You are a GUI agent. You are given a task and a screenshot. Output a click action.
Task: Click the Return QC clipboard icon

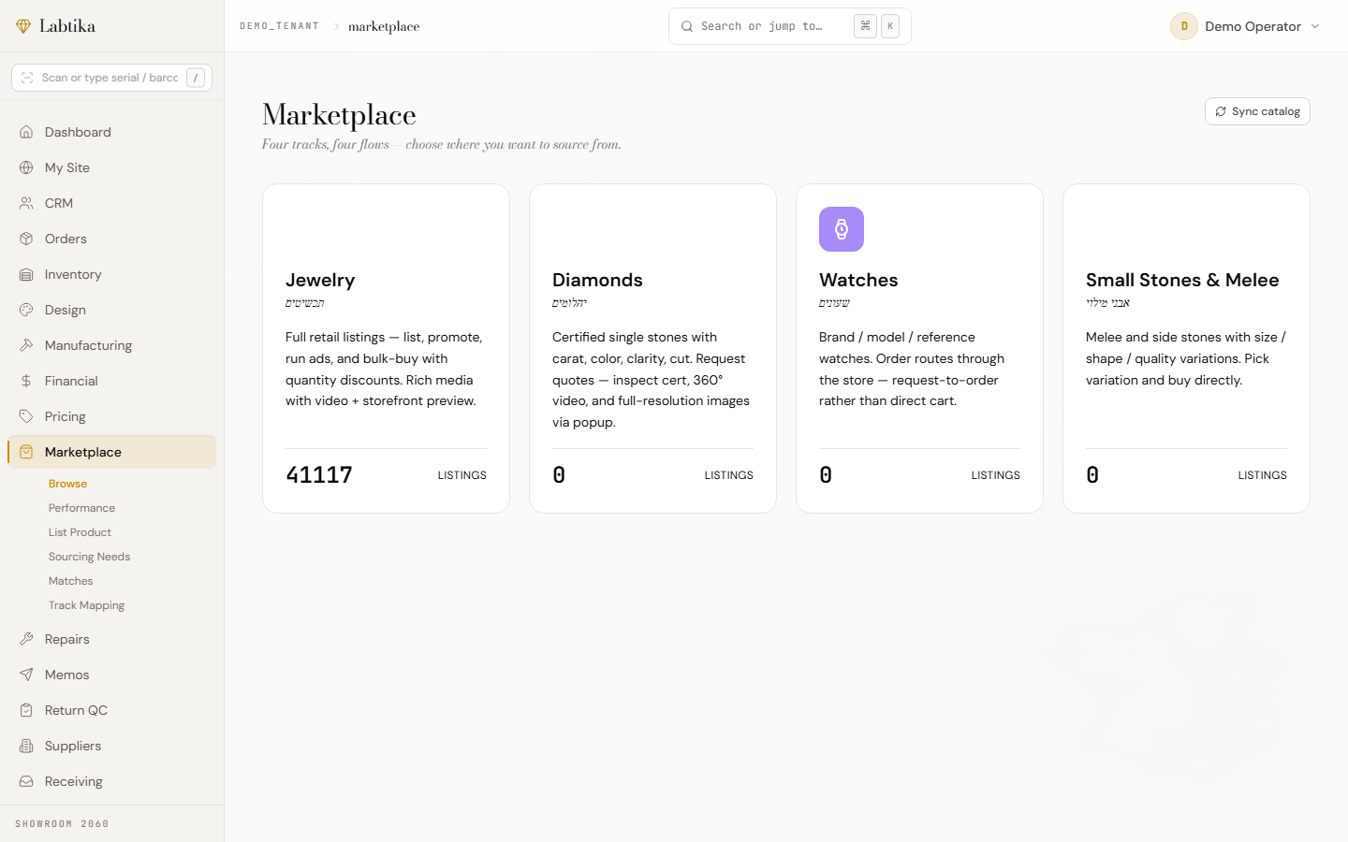click(x=26, y=710)
